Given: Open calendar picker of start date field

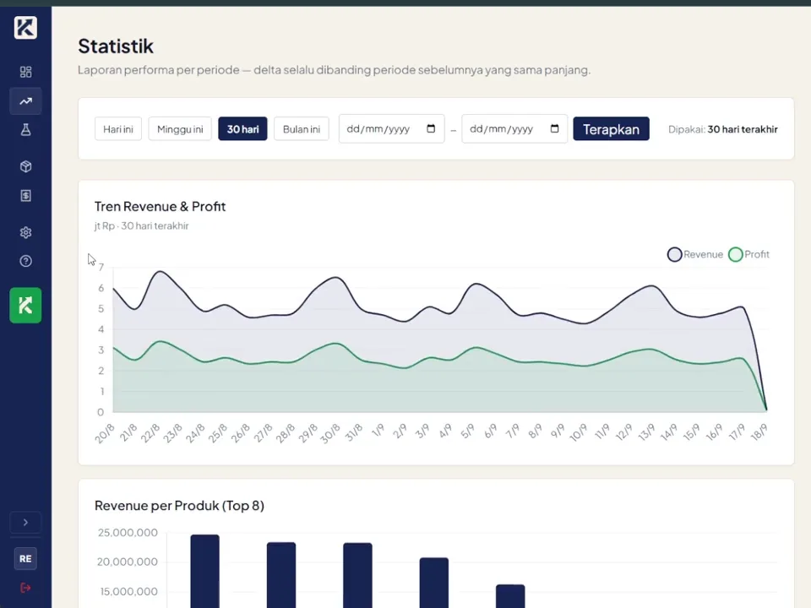Looking at the screenshot, I should 431,128.
